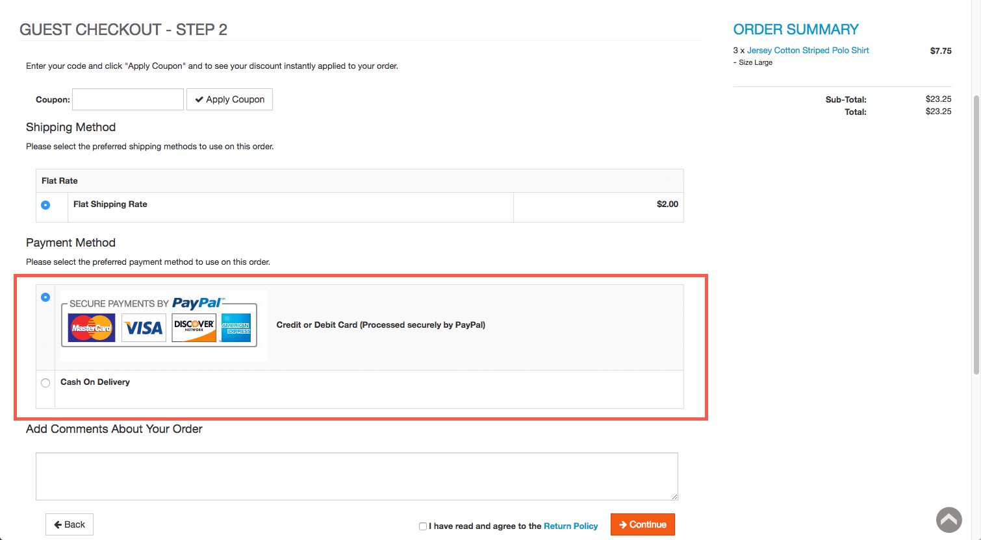Click the 'Shipping Method' heading
This screenshot has width=981, height=540.
71,127
